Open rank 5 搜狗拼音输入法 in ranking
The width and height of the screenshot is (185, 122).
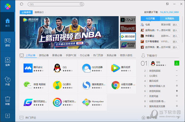click(157, 86)
